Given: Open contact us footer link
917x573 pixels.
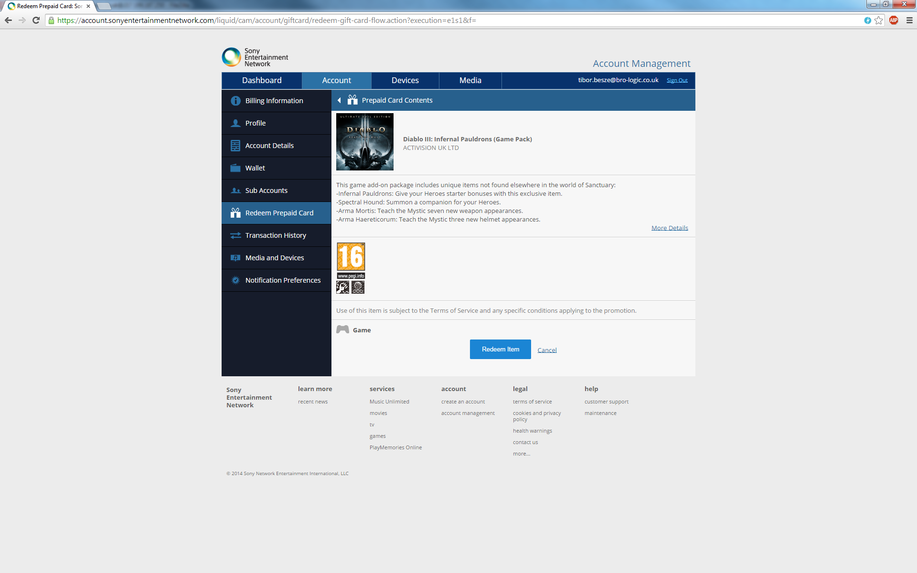Looking at the screenshot, I should tap(525, 442).
